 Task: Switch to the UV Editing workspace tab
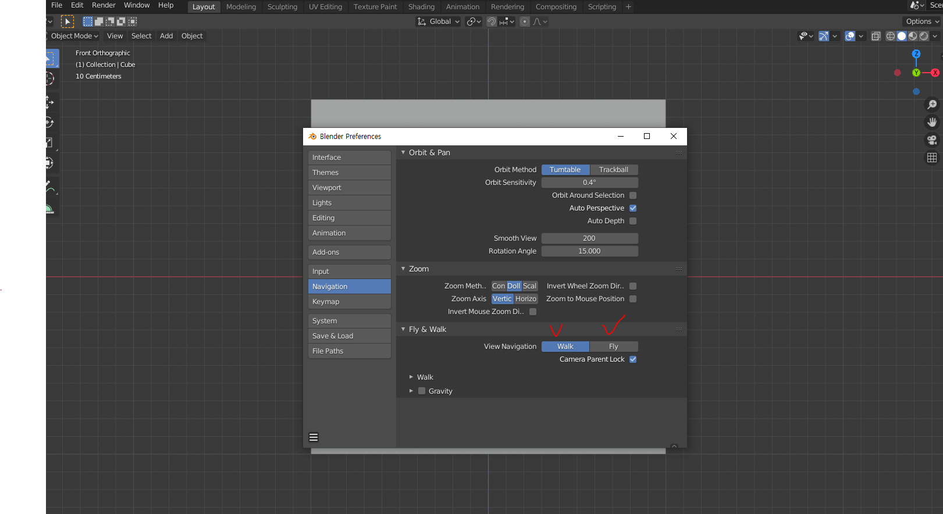(x=325, y=7)
